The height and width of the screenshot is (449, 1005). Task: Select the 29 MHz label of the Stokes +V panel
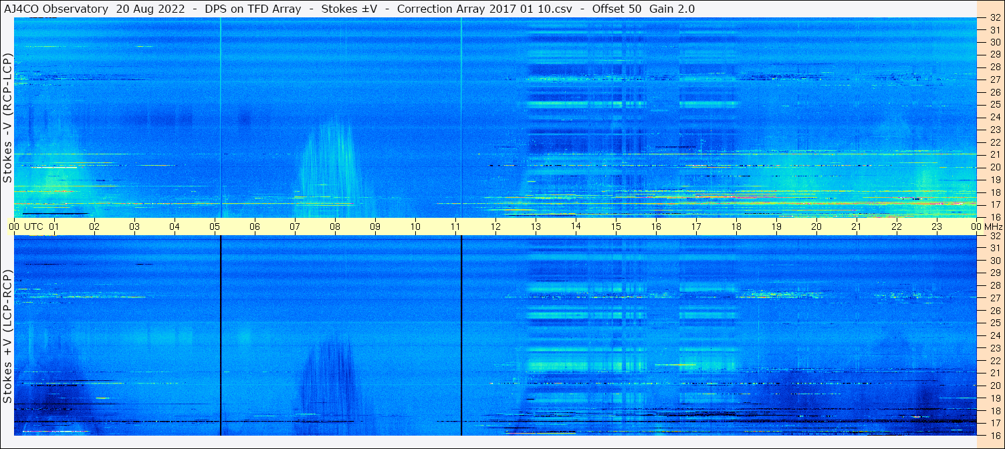point(995,273)
